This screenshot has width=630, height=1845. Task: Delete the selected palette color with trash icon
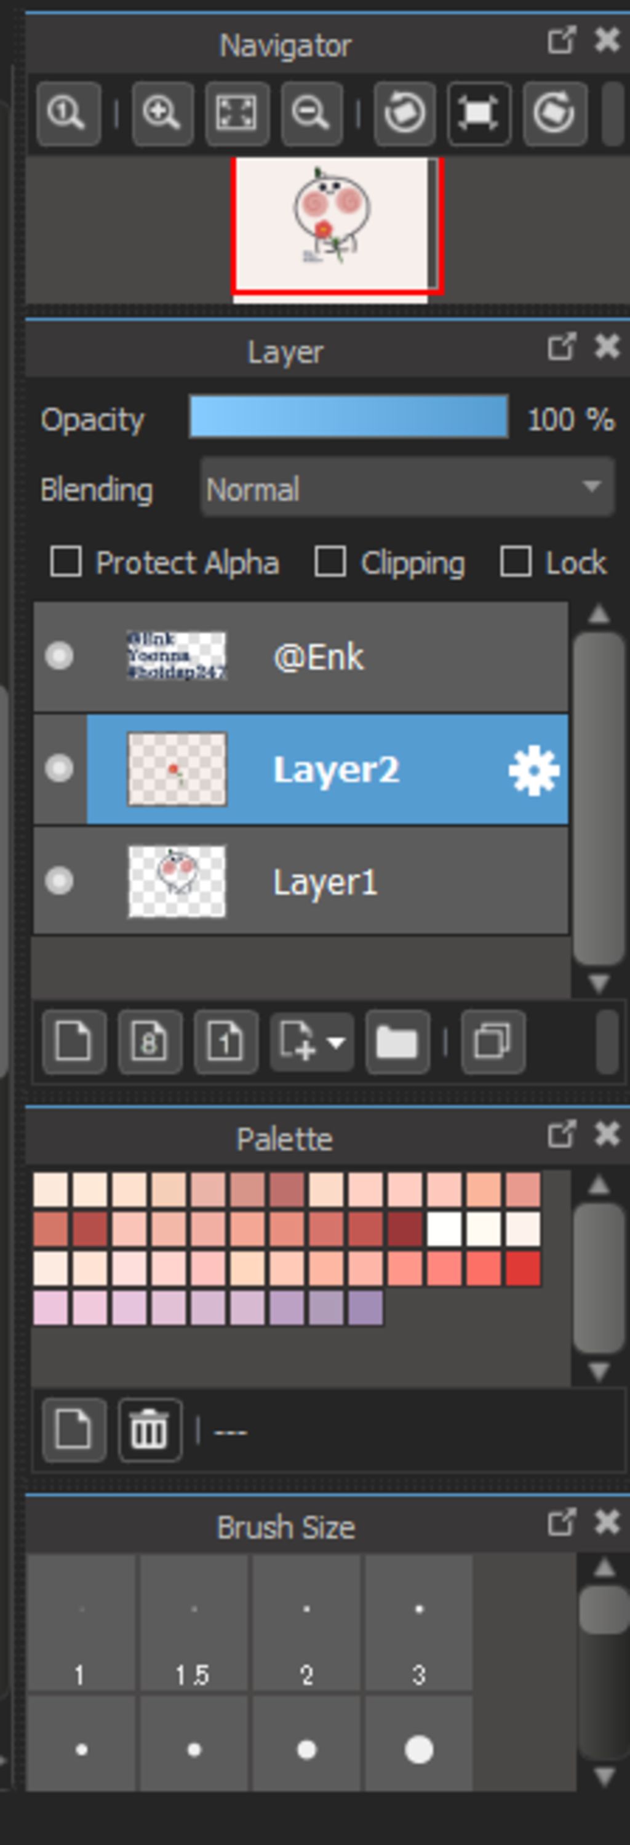coord(150,1430)
